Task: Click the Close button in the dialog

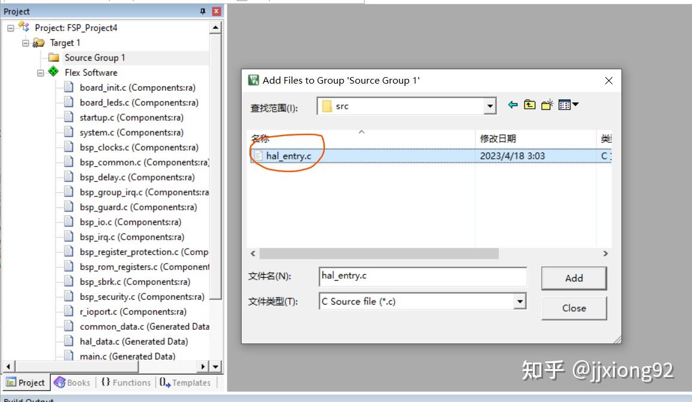Action: coord(573,308)
